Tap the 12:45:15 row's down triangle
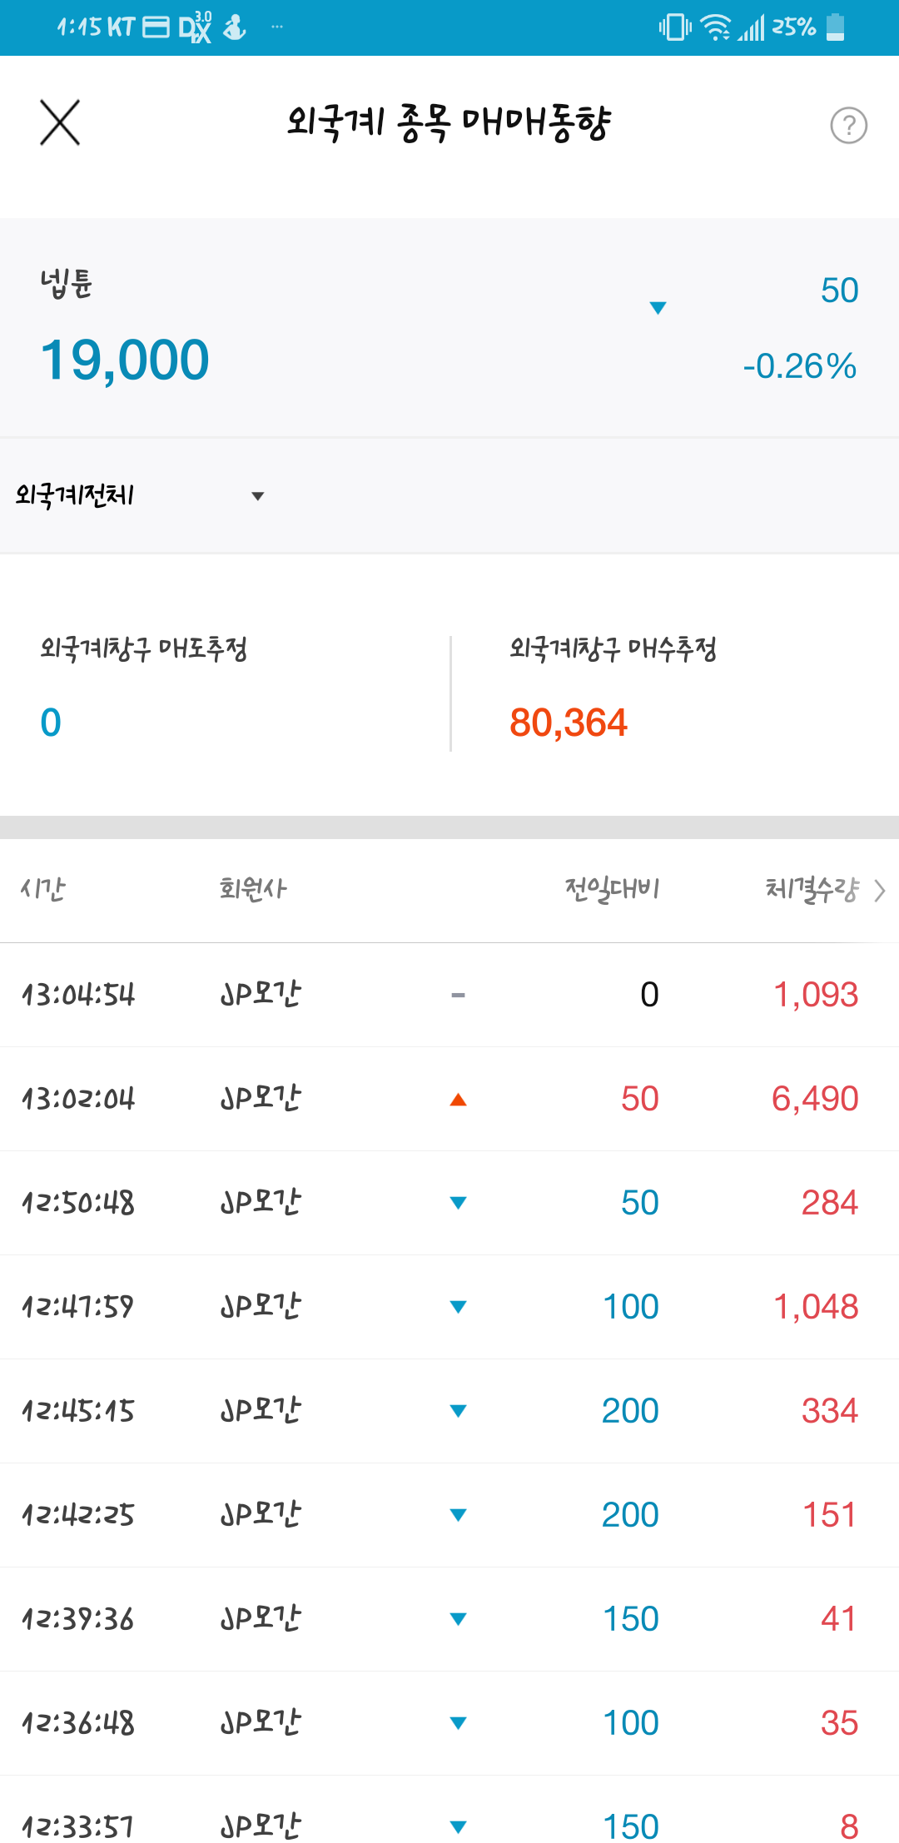 (x=458, y=1411)
